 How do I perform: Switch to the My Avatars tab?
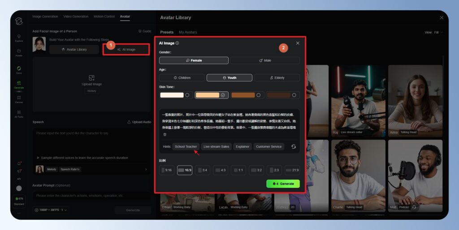pos(188,32)
